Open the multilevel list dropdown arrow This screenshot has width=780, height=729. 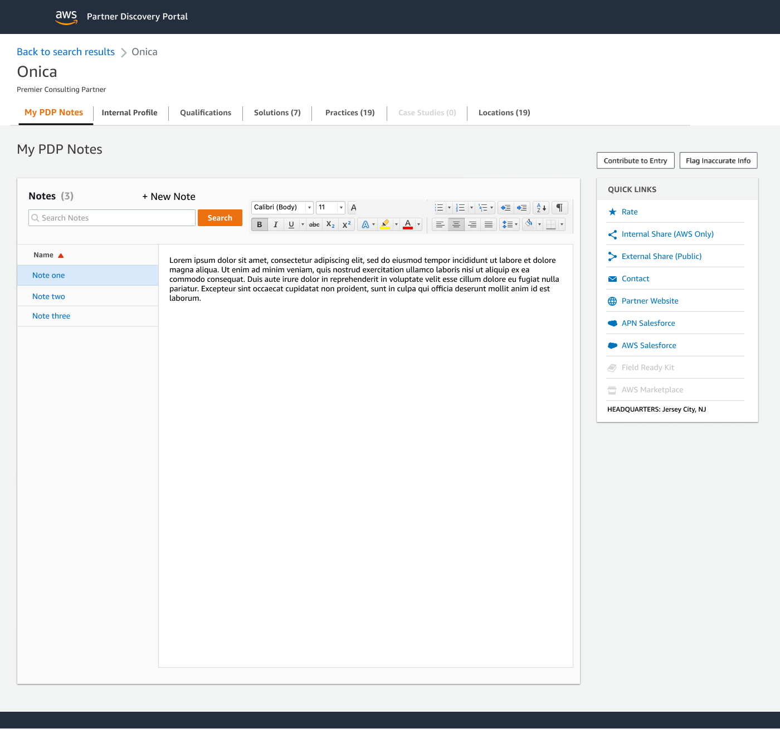(x=491, y=208)
